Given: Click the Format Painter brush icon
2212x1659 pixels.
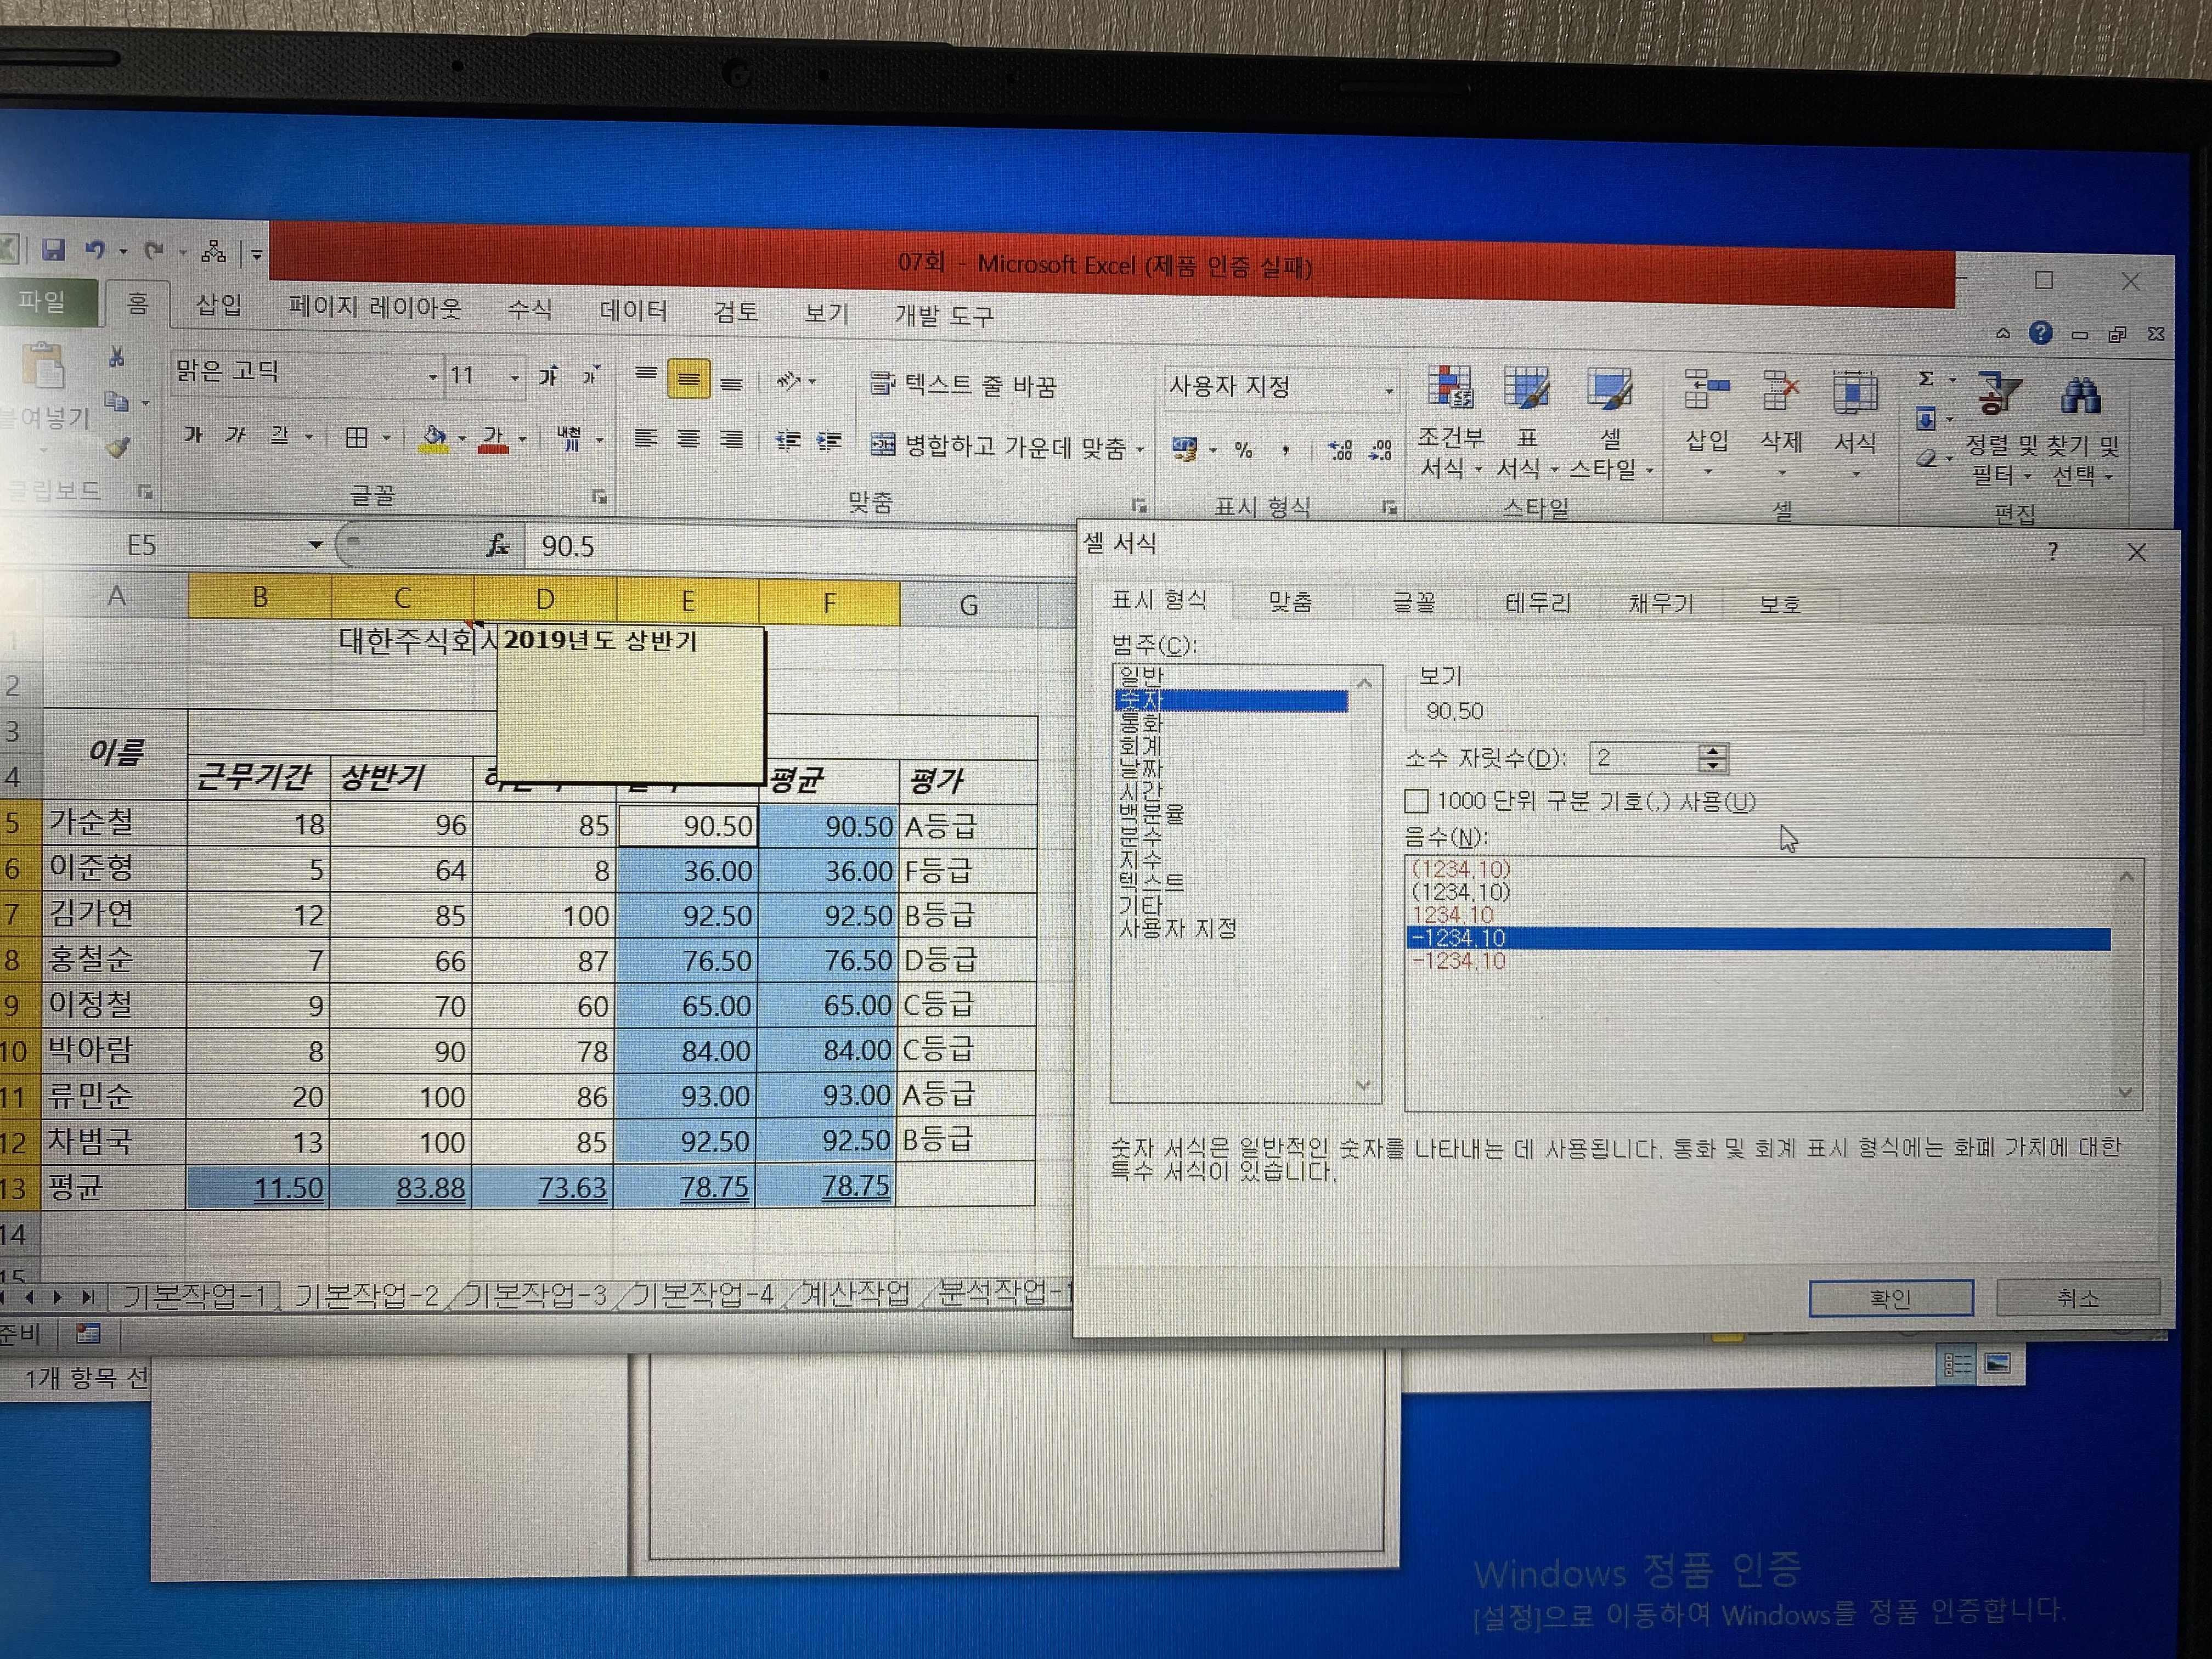Looking at the screenshot, I should click(x=118, y=447).
